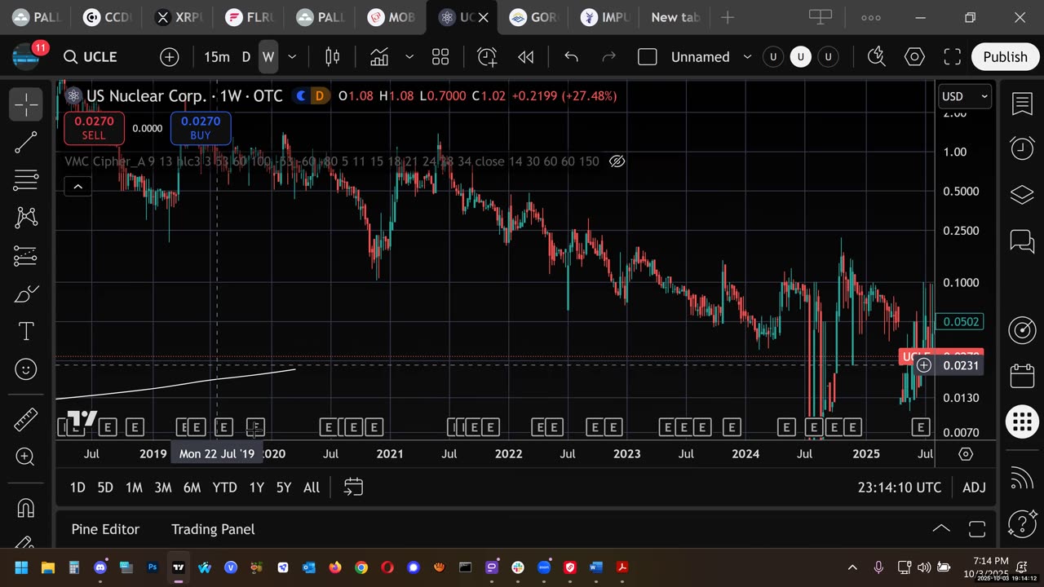This screenshot has height=587, width=1044.
Task: Open the emoji and icons tool
Action: [x=26, y=369]
